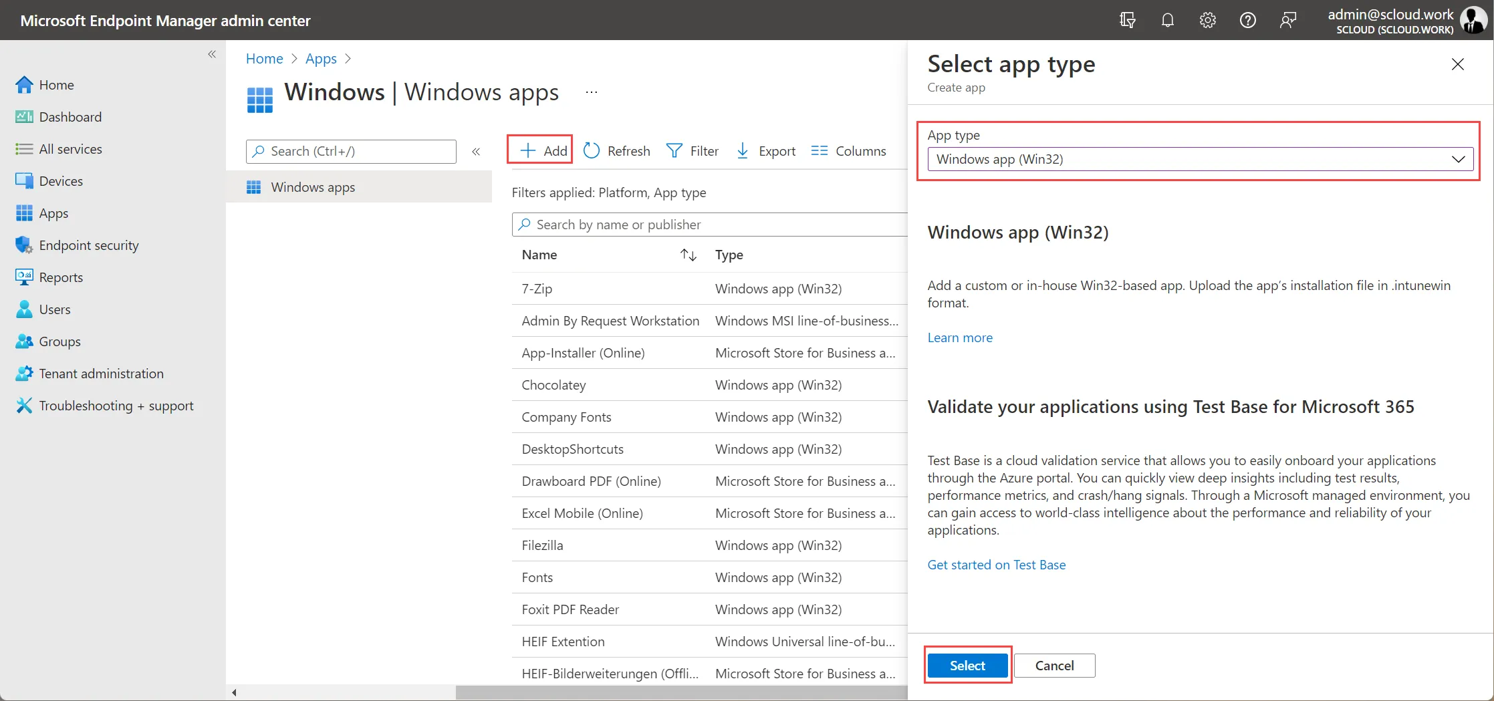Open the directory and subscription filter icon
The image size is (1494, 701).
[1128, 20]
